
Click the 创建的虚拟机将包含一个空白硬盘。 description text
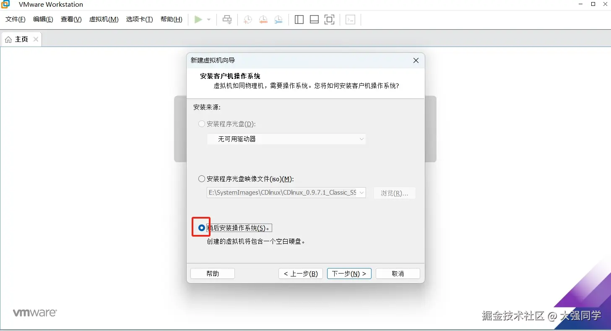[256, 241]
